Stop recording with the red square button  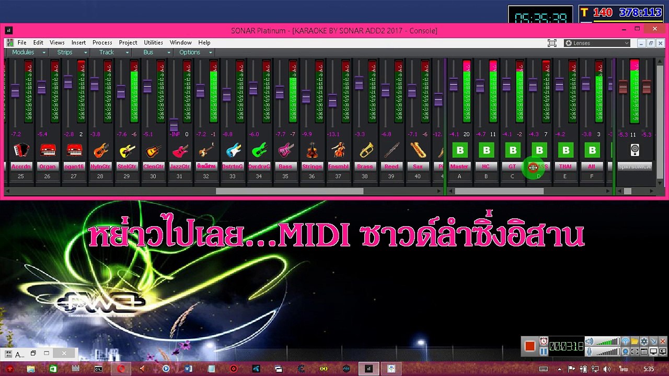[x=530, y=346]
